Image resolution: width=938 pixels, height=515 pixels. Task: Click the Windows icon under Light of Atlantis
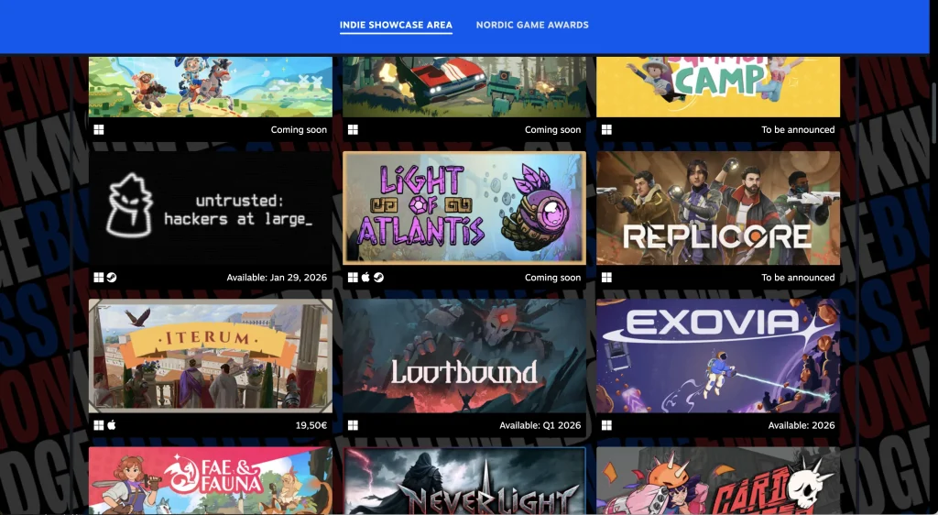point(353,278)
